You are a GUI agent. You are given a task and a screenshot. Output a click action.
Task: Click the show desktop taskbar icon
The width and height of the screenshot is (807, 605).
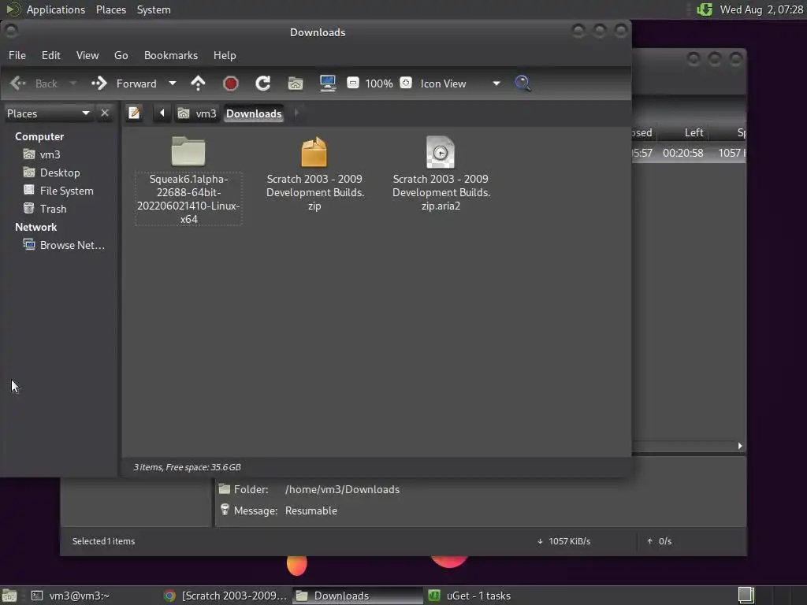tap(9, 596)
